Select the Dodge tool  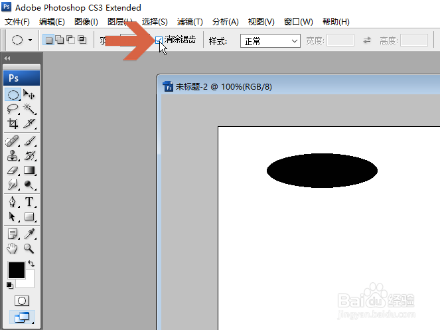tap(29, 185)
